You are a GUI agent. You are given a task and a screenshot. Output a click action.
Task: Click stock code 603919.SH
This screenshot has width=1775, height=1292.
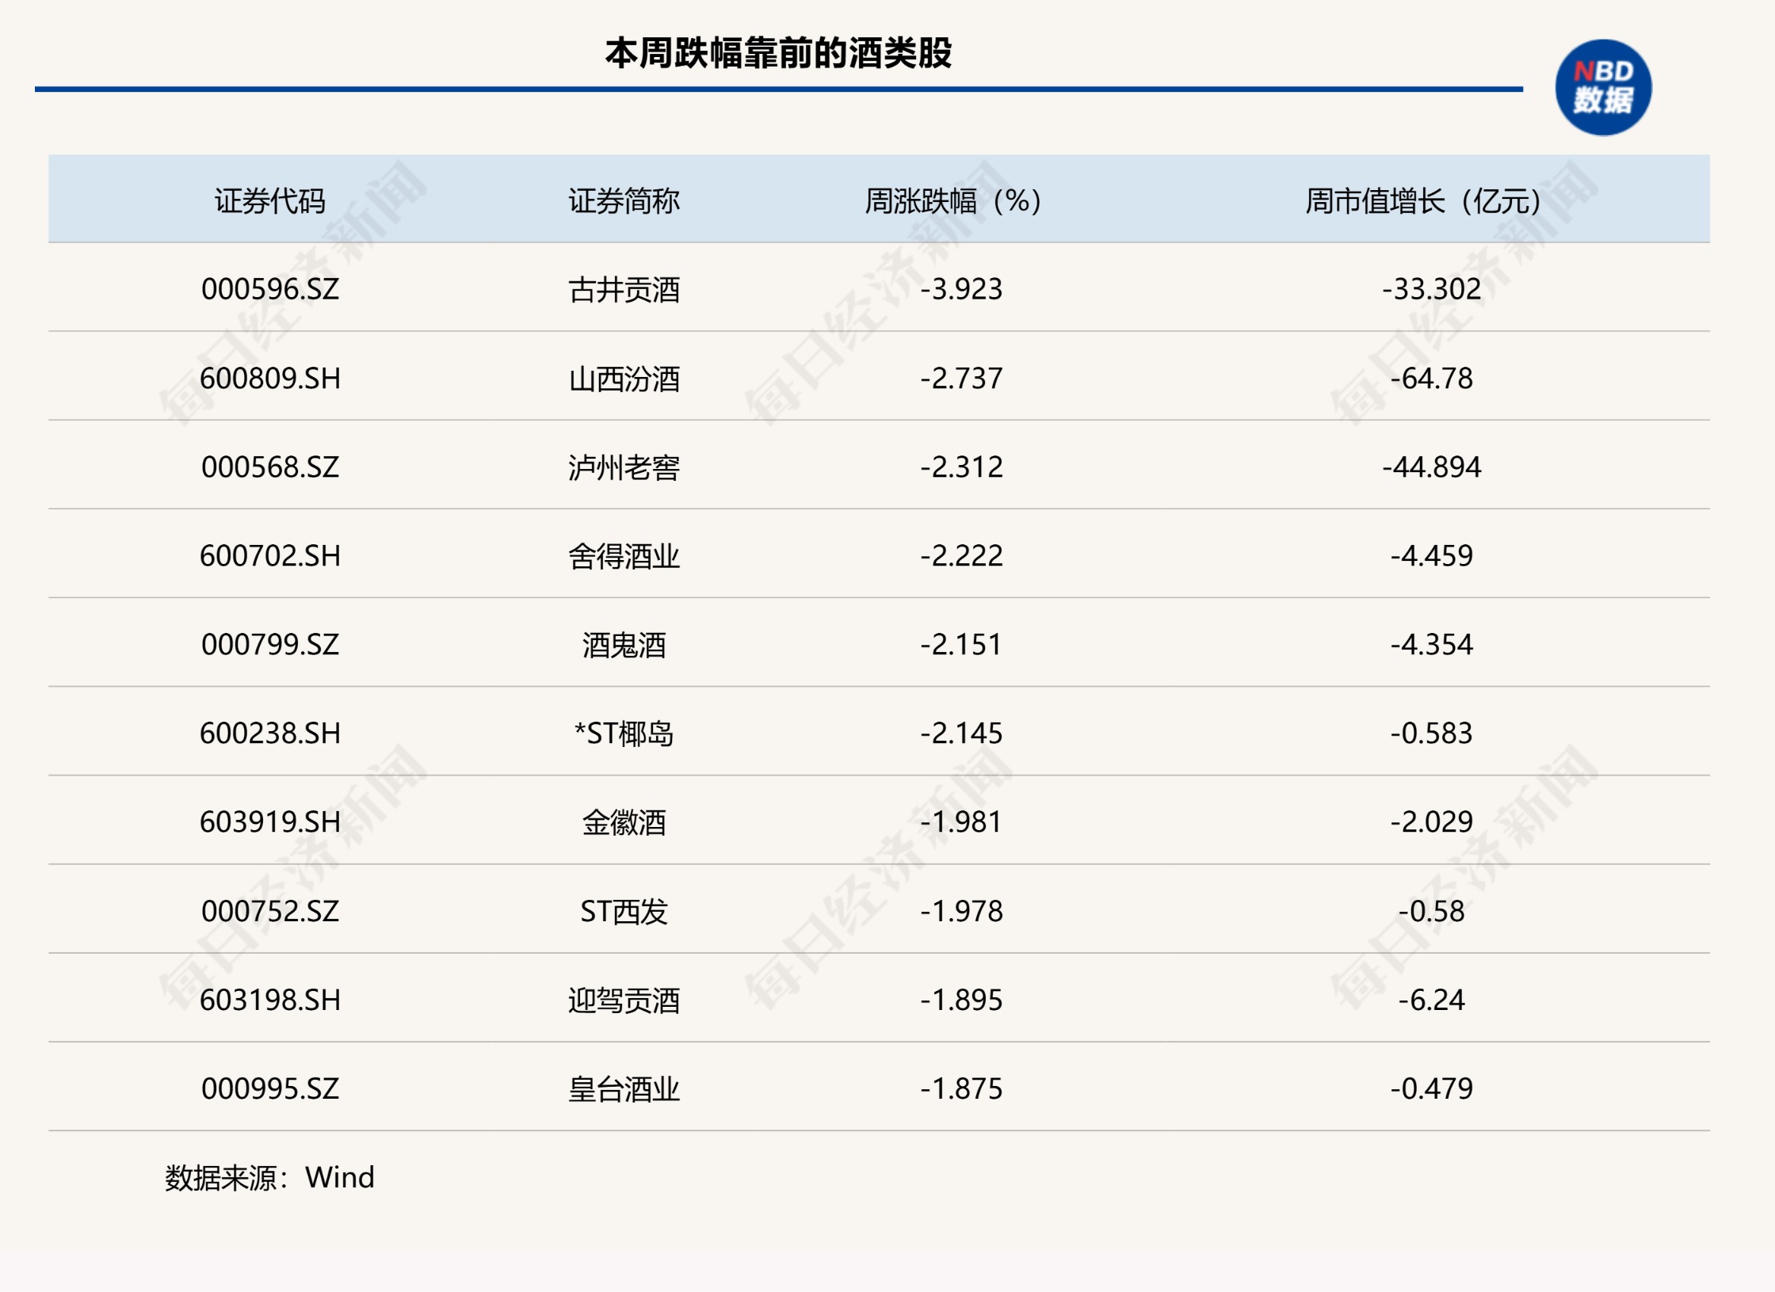(269, 822)
